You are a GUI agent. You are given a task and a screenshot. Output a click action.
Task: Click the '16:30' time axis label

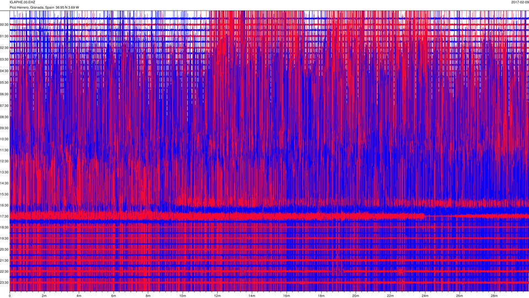click(x=4, y=205)
